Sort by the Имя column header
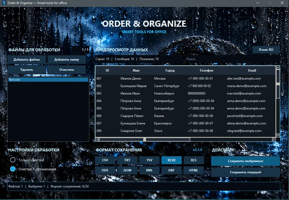 (136, 71)
